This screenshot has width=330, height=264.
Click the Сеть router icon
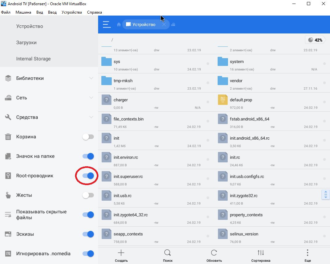point(8,98)
